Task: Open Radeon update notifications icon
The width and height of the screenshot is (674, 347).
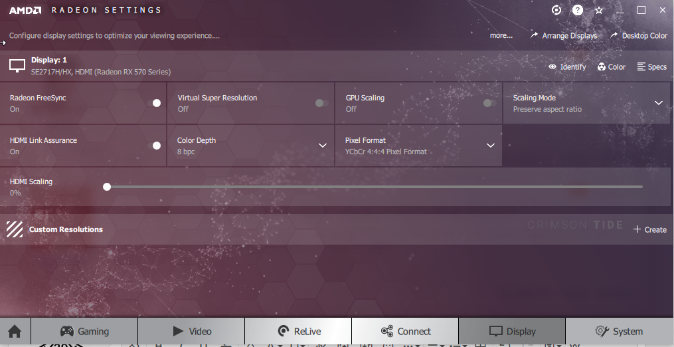Action: tap(556, 10)
